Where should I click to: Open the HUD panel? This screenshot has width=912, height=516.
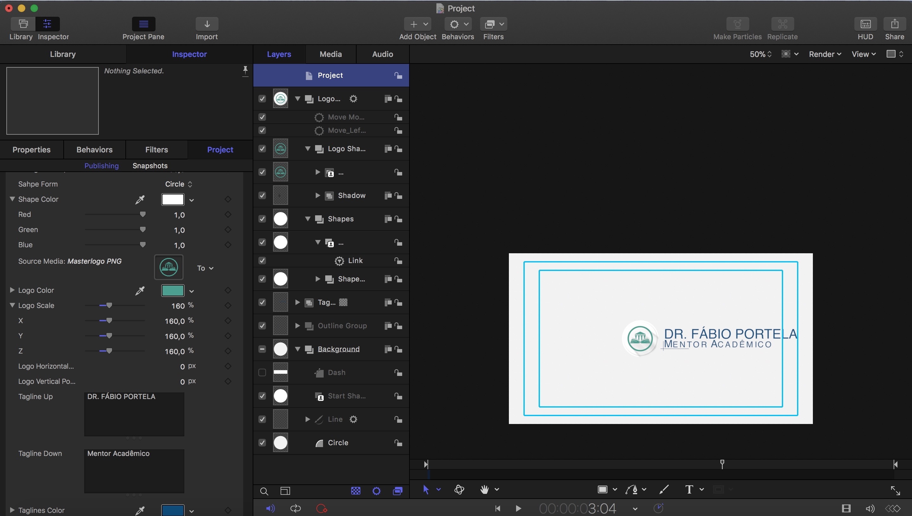865,24
